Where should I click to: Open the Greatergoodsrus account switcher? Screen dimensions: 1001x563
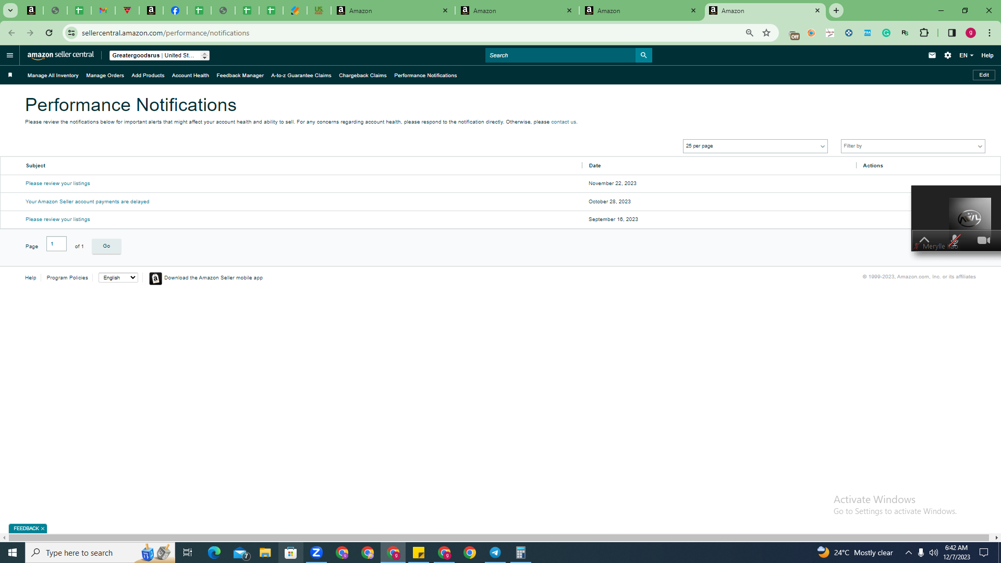160,55
